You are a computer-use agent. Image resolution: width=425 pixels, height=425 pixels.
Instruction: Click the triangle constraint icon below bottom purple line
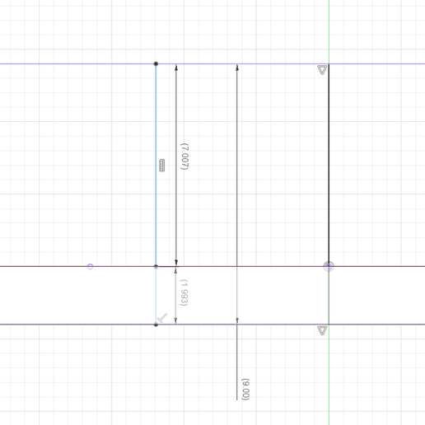point(322,330)
